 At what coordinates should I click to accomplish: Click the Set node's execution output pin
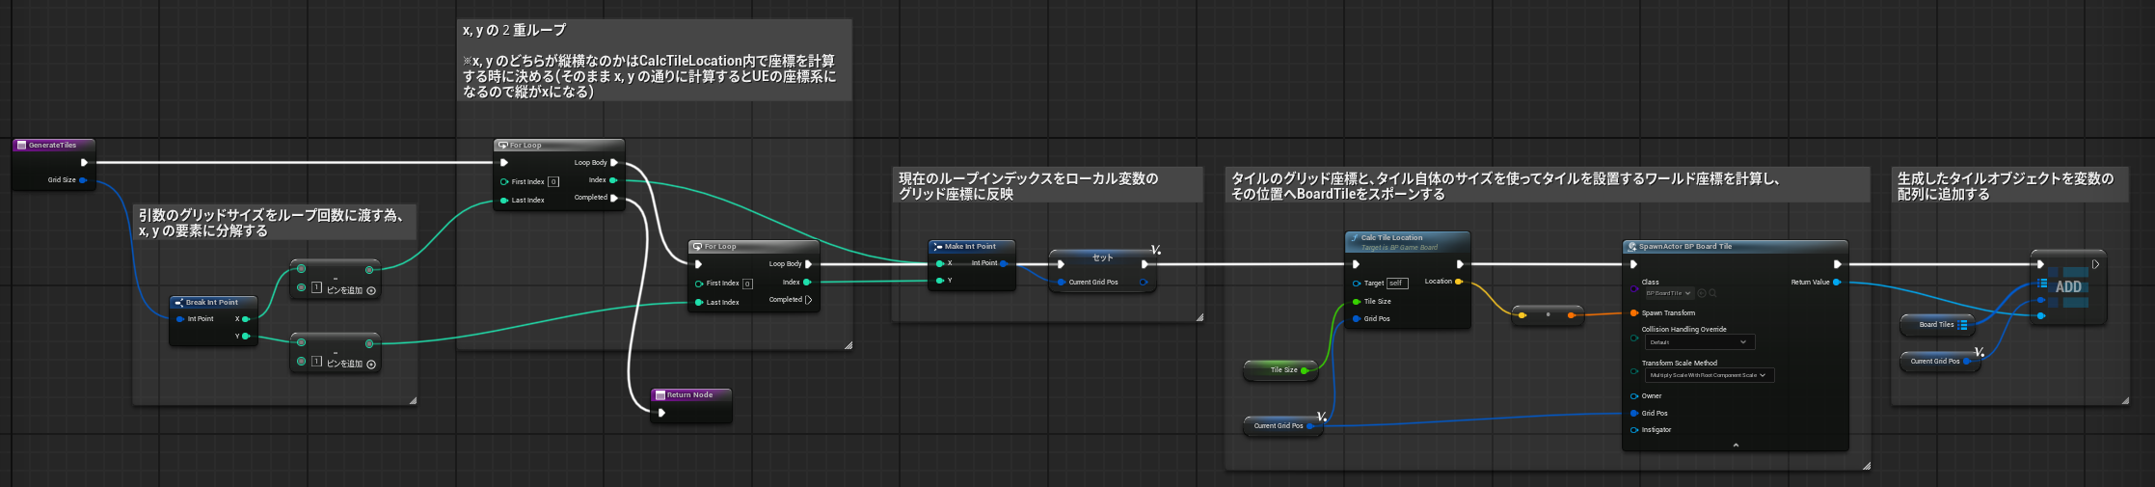[1145, 264]
